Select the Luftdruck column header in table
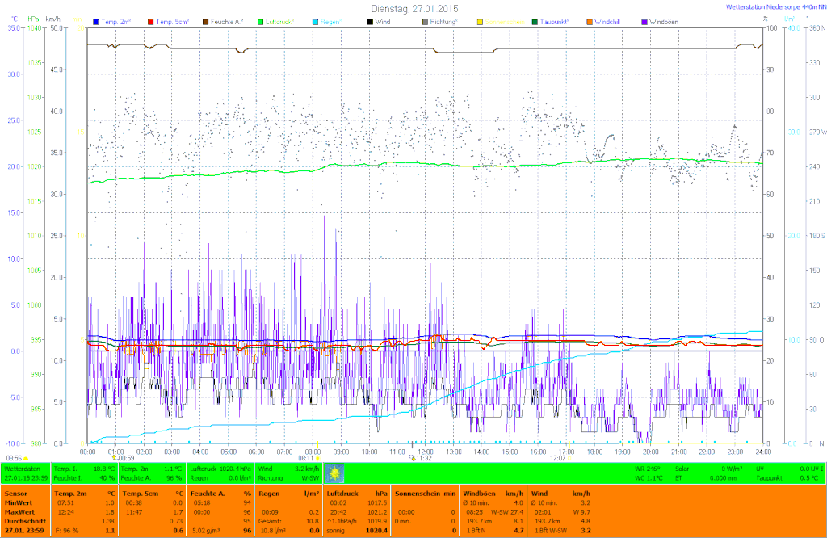827x538 pixels. point(342,493)
